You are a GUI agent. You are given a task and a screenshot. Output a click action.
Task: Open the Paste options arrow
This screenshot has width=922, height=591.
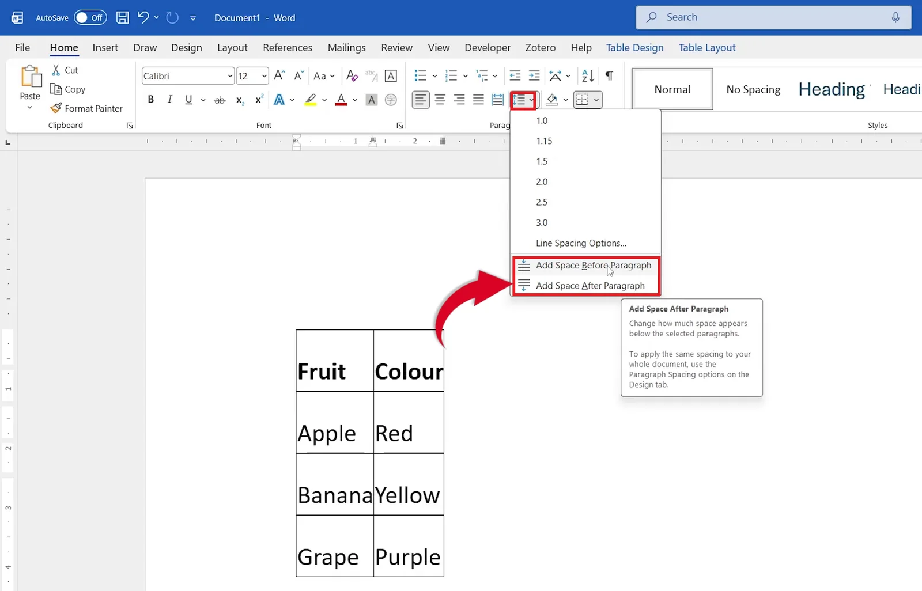click(x=30, y=108)
